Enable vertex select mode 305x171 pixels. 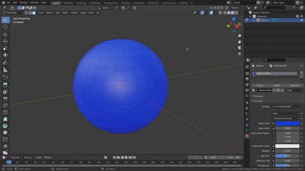point(27,13)
